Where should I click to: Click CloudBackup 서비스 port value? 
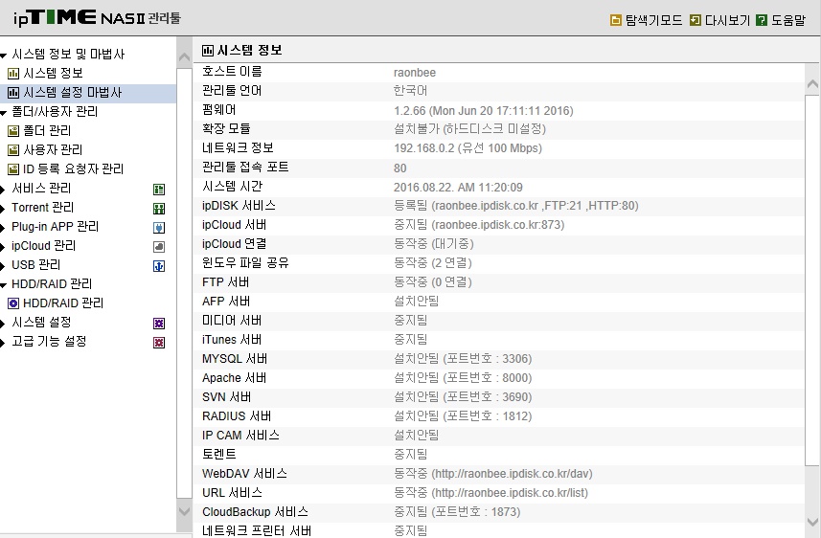tap(457, 512)
